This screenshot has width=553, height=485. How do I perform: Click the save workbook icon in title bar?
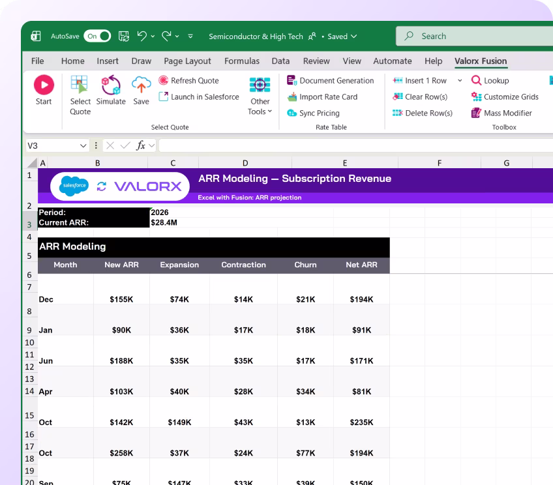tap(124, 36)
